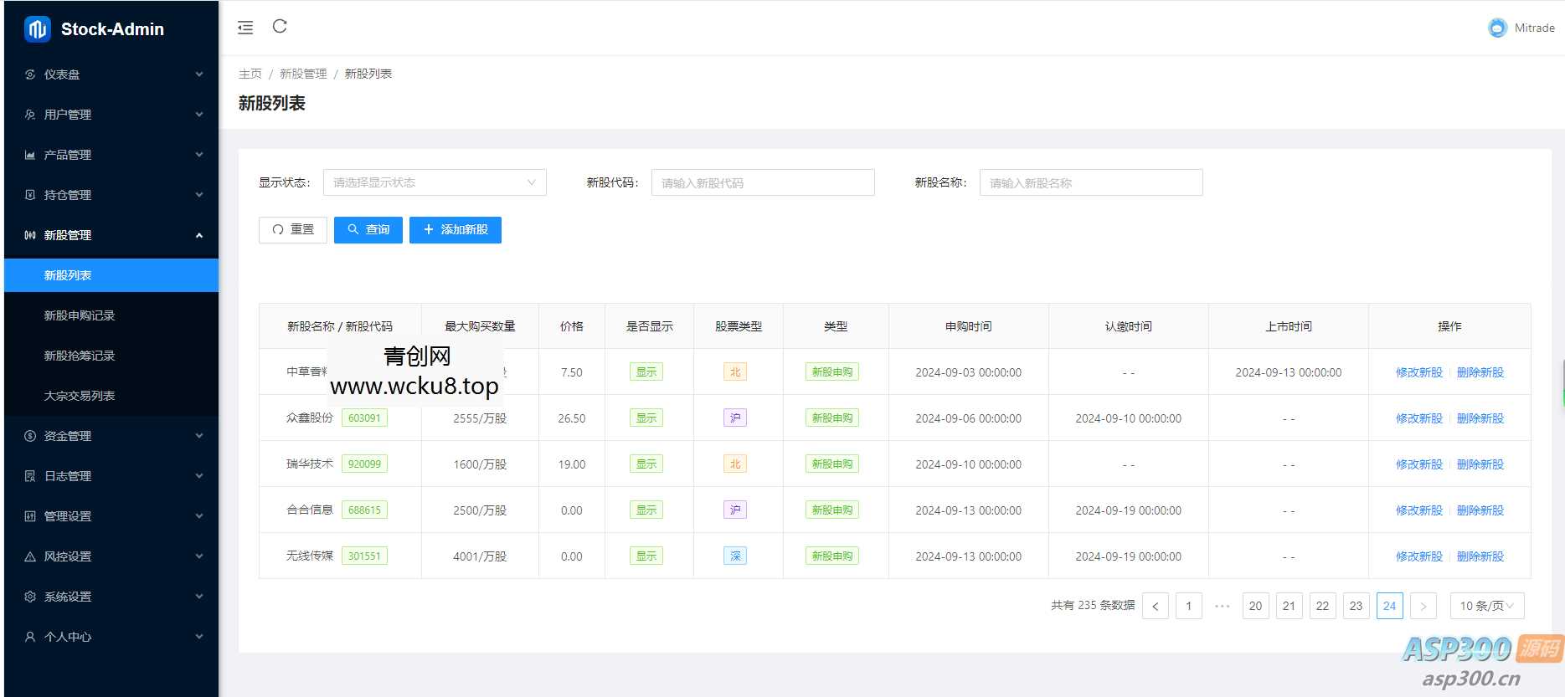Click the 新股管理 breadcrumb

coord(303,74)
